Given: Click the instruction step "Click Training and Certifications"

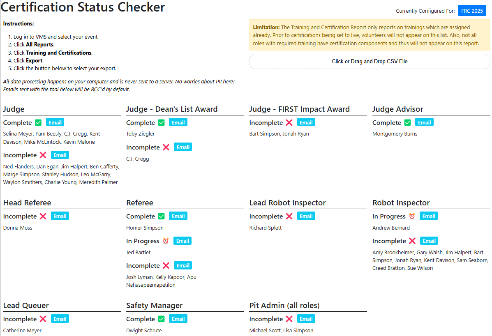Looking at the screenshot, I should [53, 53].
